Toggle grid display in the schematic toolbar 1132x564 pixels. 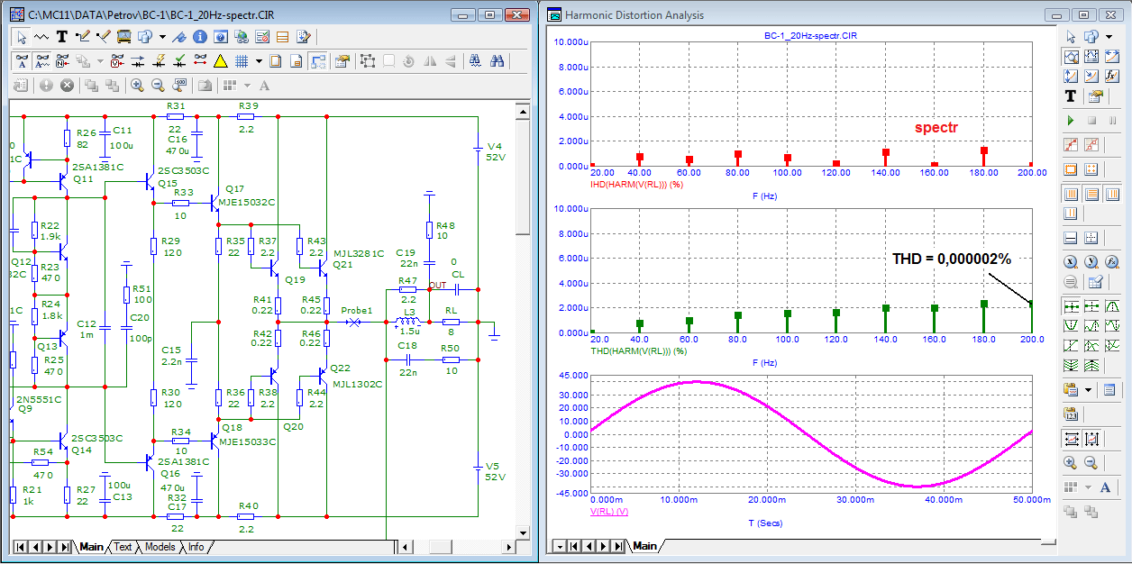242,61
